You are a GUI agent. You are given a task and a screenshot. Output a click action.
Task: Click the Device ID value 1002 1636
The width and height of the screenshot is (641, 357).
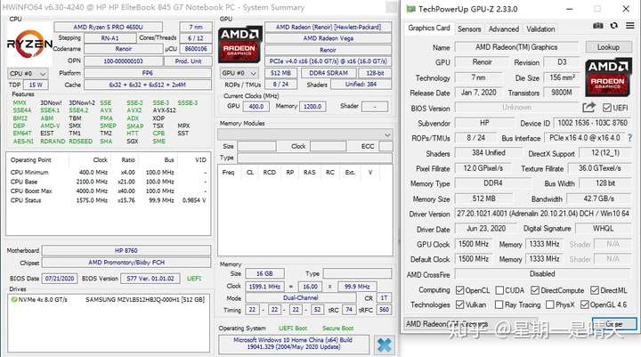(x=592, y=123)
